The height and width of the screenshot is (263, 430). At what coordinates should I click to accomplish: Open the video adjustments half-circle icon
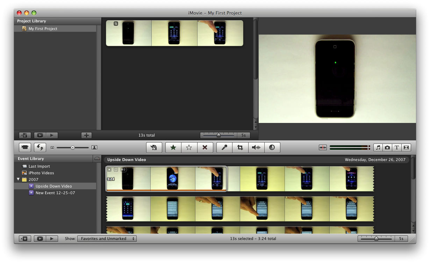tap(272, 147)
